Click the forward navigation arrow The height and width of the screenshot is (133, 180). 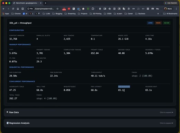click(8, 9)
